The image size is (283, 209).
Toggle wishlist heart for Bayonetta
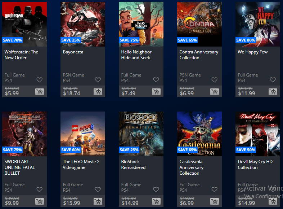pos(98,80)
